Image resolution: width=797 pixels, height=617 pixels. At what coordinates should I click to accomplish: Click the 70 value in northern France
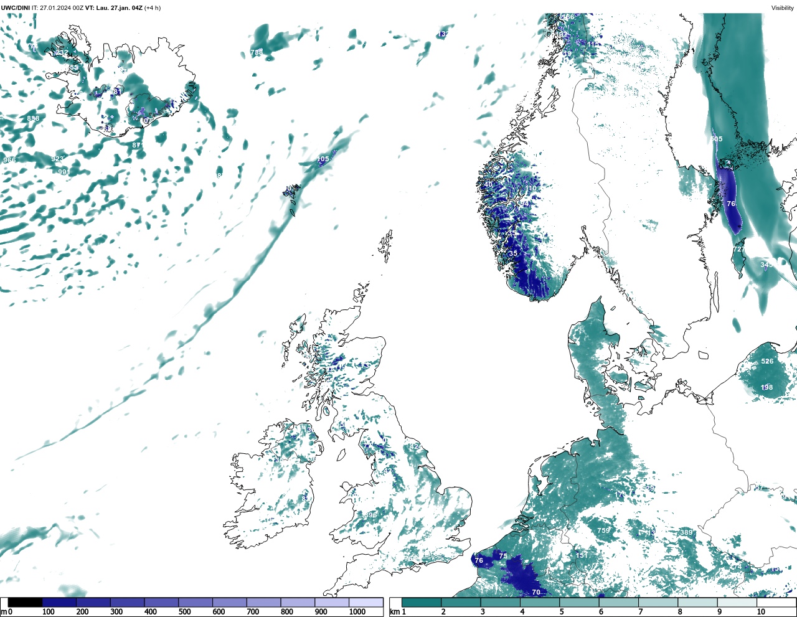pos(536,592)
